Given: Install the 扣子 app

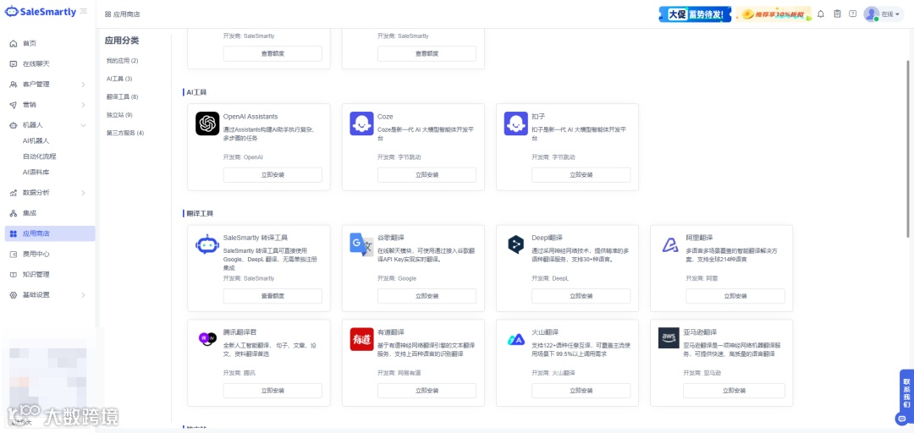Looking at the screenshot, I should tap(581, 175).
